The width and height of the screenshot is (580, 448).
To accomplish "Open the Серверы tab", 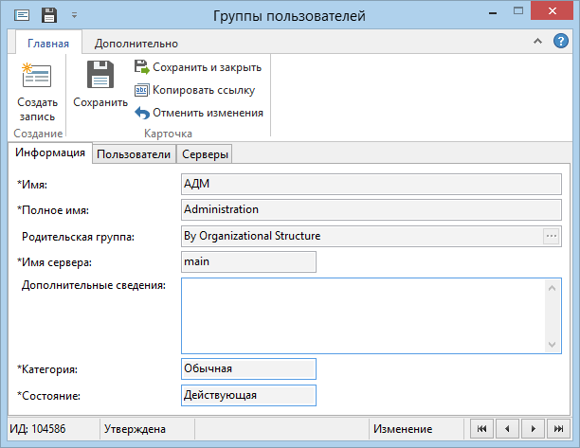I will point(205,154).
